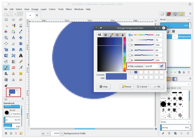Open the layers dock configuration menu
This screenshot has width=195, height=139.
(190, 14)
